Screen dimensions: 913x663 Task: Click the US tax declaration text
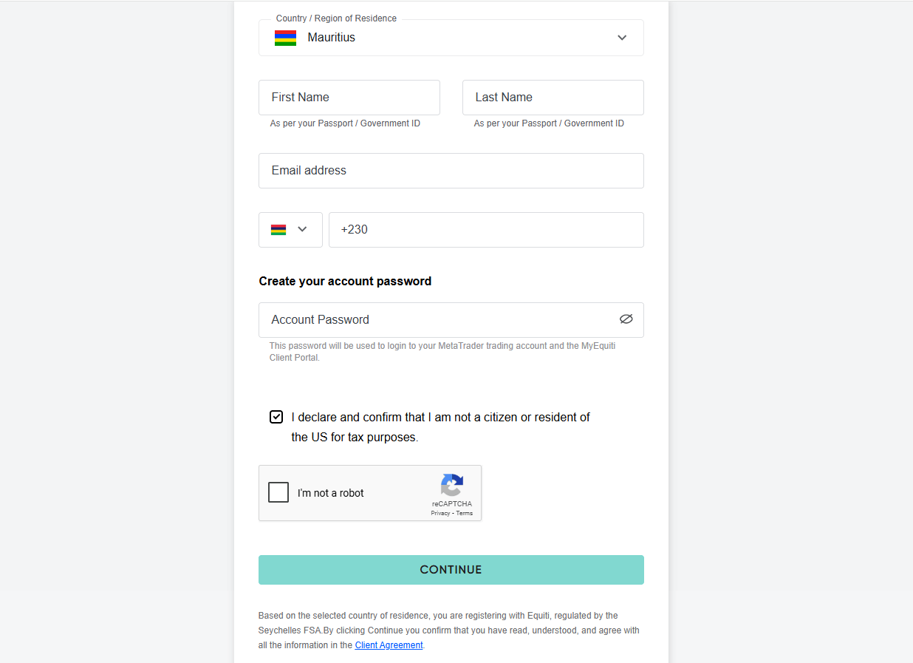441,427
